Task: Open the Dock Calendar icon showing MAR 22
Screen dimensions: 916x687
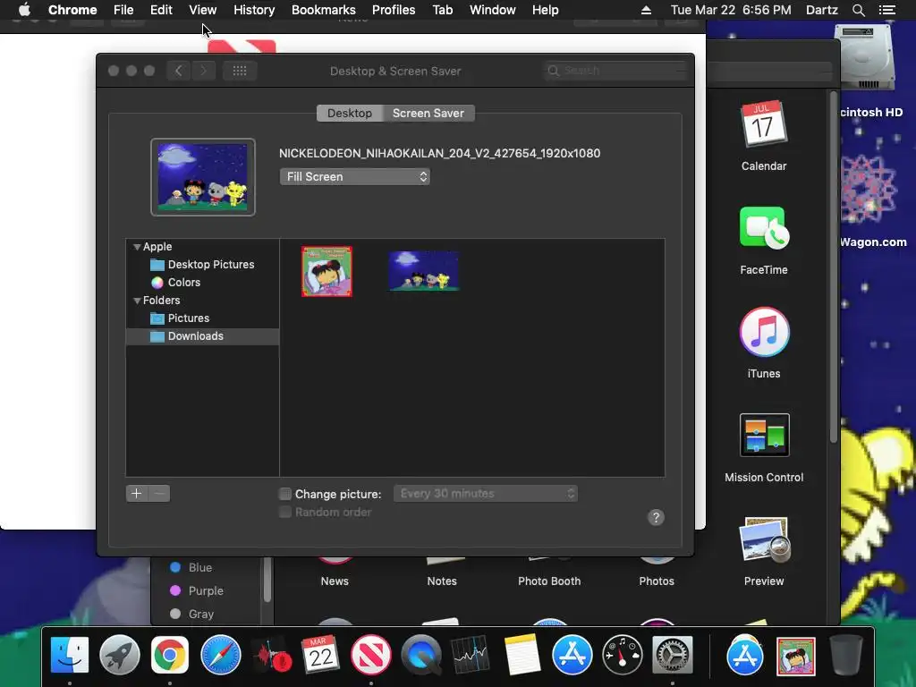Action: pyautogui.click(x=321, y=655)
